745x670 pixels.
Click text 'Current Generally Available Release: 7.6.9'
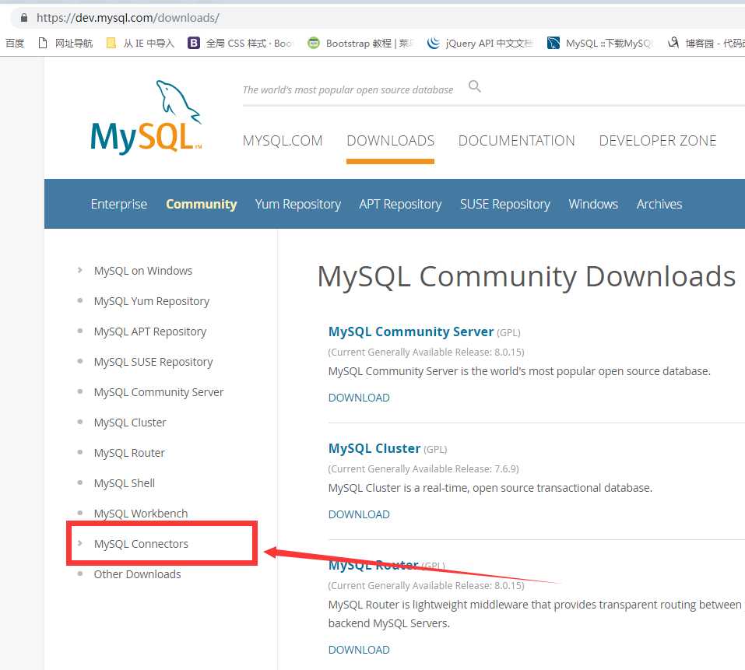click(423, 469)
